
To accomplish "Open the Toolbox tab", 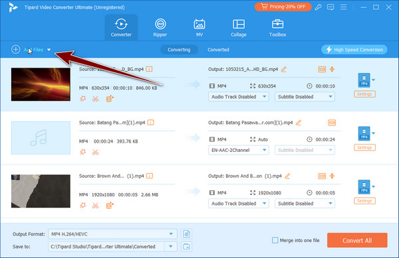I will pyautogui.click(x=277, y=28).
